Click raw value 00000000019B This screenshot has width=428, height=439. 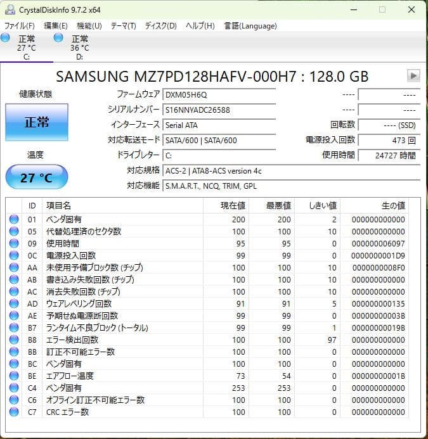pyautogui.click(x=379, y=328)
